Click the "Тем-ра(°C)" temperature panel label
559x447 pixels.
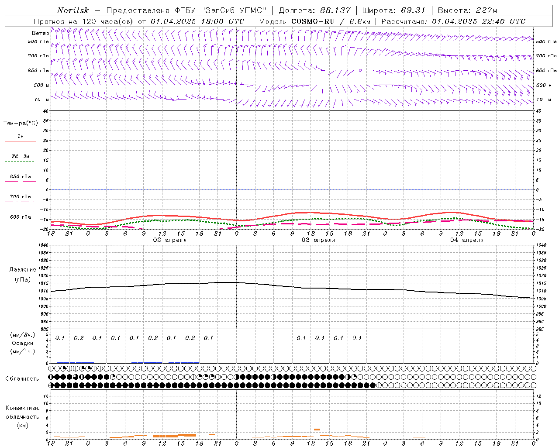[21, 124]
